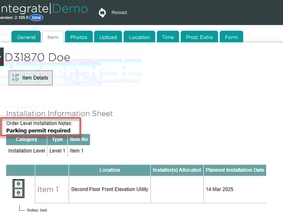
Task: Go to the Upload tab
Action: (108, 37)
